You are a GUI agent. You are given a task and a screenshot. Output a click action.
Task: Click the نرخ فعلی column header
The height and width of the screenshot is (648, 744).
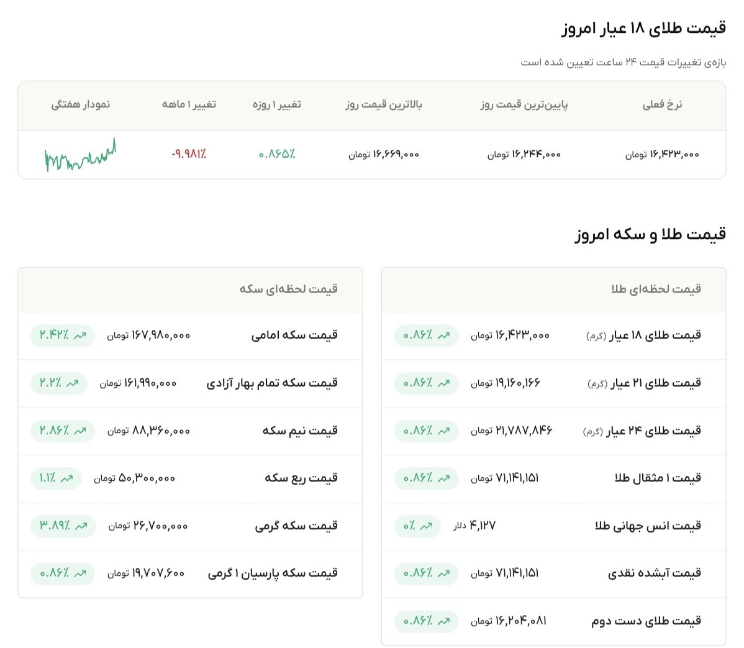point(663,104)
